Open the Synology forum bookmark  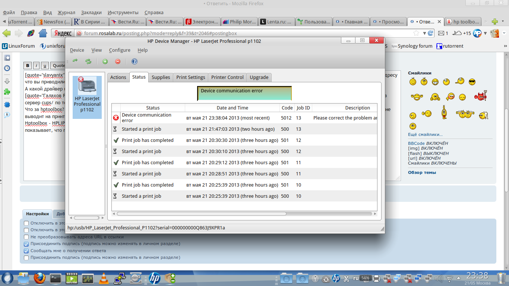pyautogui.click(x=411, y=46)
